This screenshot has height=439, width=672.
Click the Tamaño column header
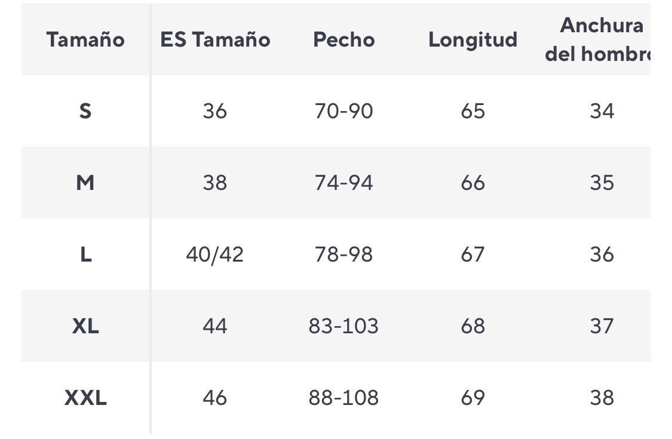pos(85,40)
